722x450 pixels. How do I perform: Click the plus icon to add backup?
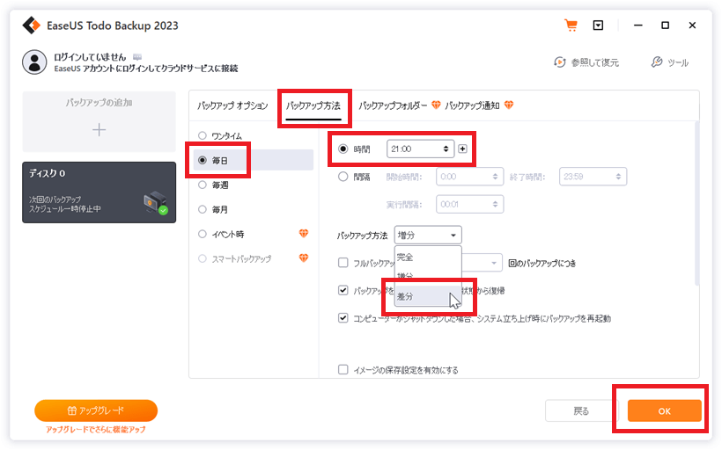(x=99, y=129)
